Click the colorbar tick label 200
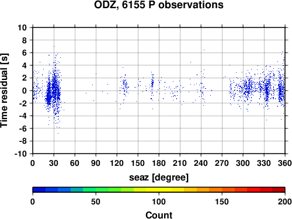The height and width of the screenshot is (219, 292). pyautogui.click(x=285, y=201)
